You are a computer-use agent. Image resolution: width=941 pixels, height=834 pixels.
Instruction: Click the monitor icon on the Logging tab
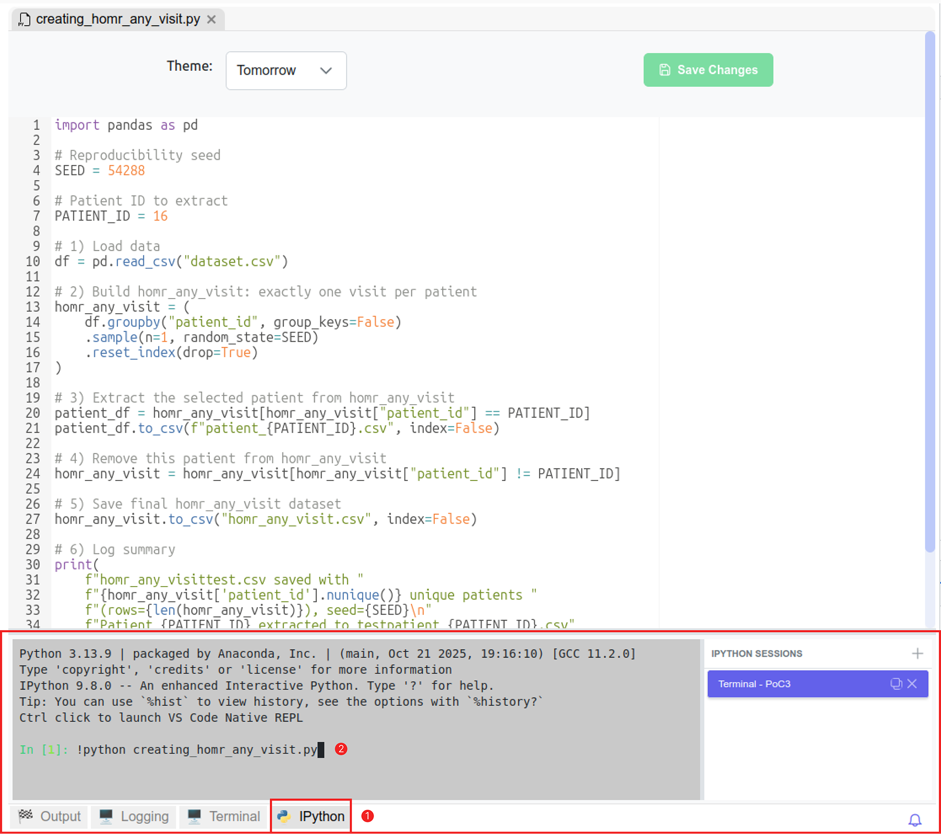coord(106,817)
